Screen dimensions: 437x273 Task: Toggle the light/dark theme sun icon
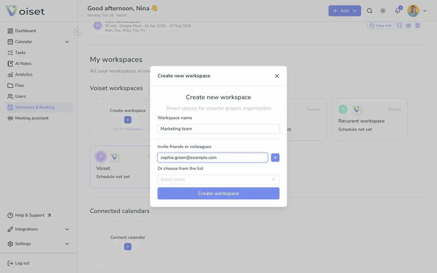point(383,11)
